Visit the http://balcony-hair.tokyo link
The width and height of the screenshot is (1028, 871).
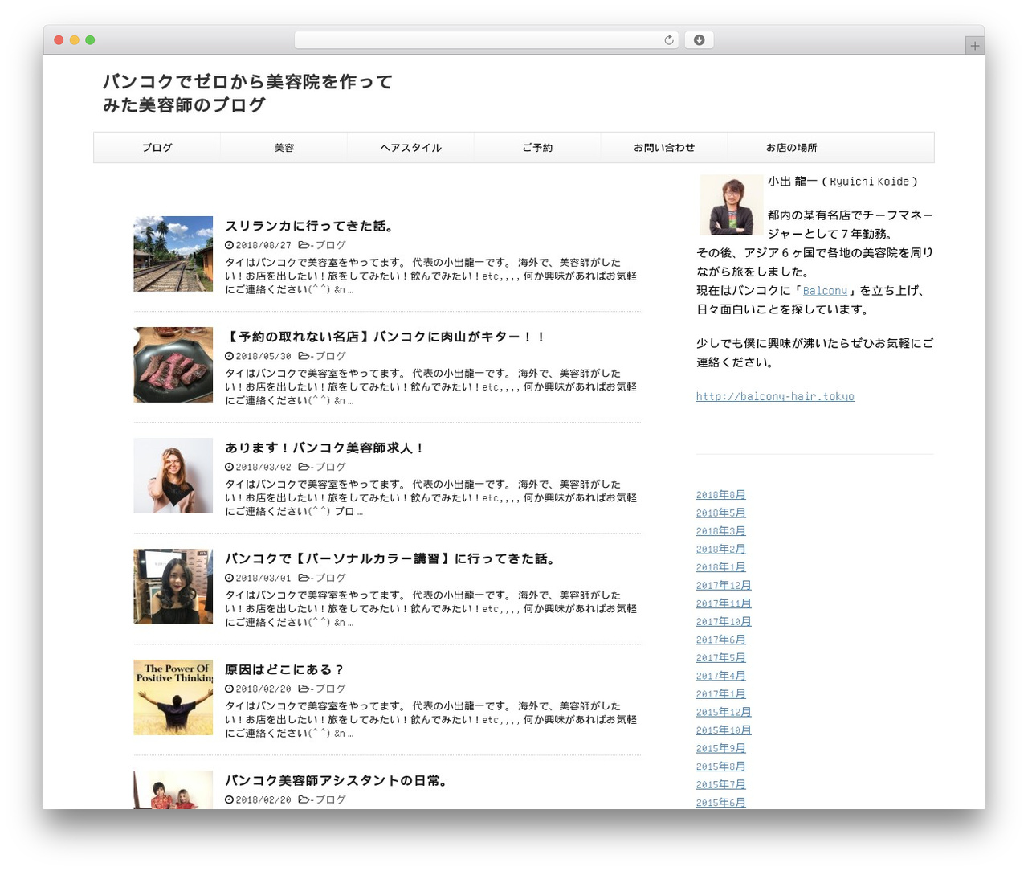coord(775,396)
